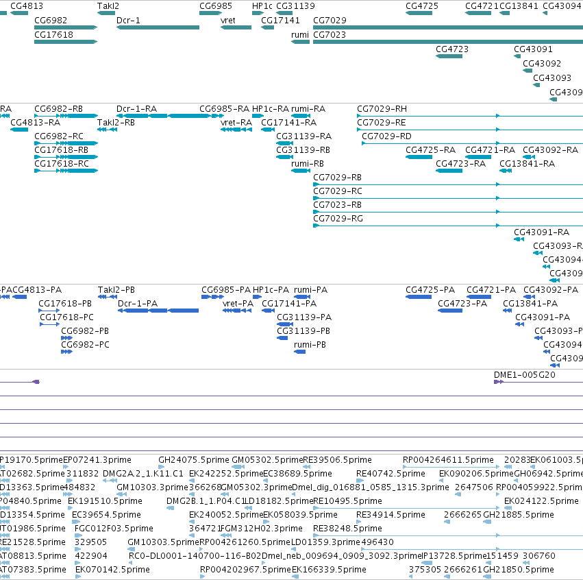Viewport: 583px width, 580px height.
Task: Select transcript CG7029-RB
Action: click(337, 178)
